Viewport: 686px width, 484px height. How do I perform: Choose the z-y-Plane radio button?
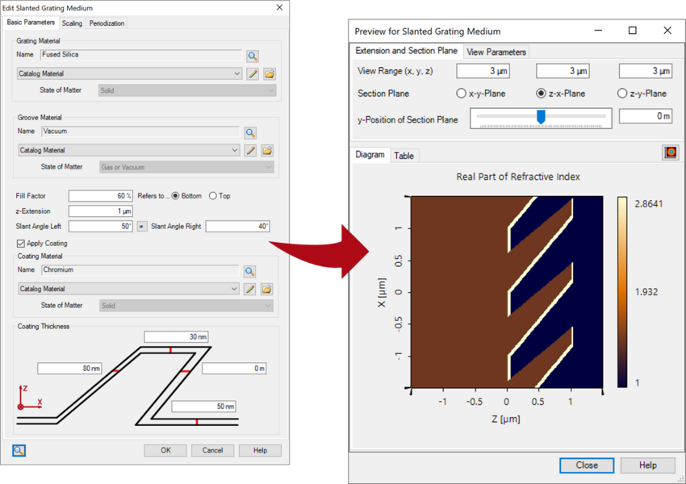(621, 94)
